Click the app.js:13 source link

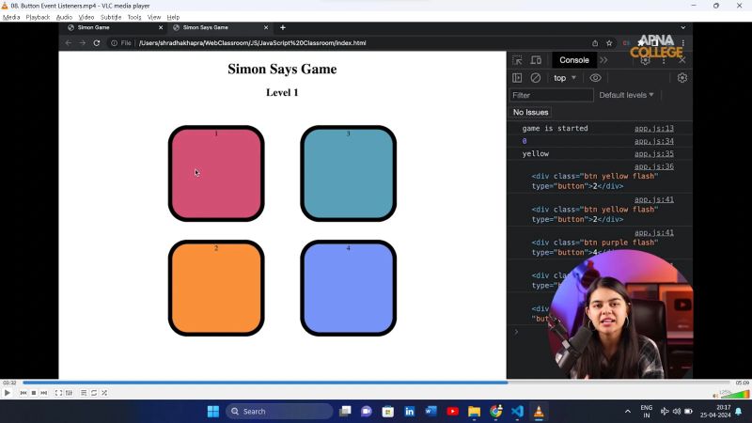click(653, 129)
